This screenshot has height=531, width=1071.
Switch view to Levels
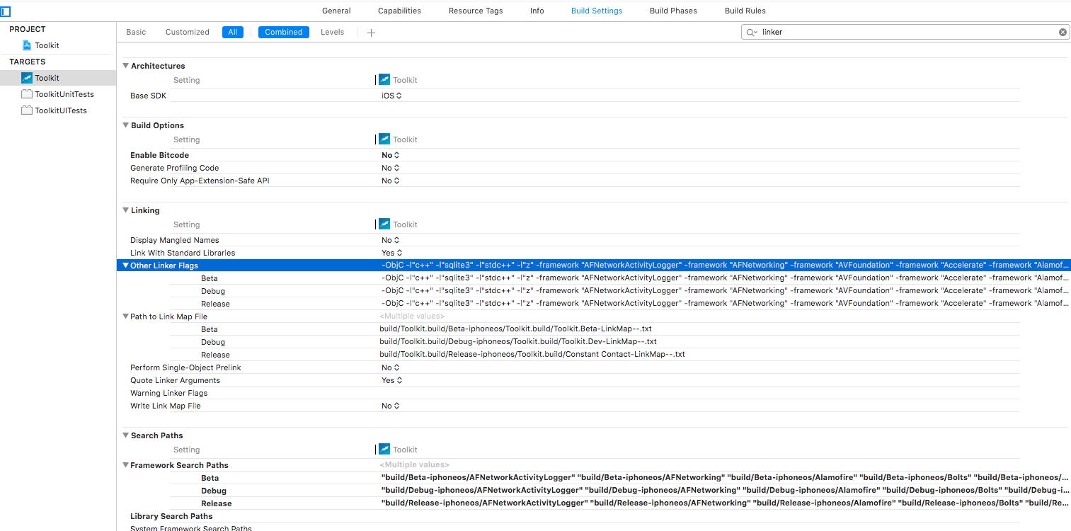pyautogui.click(x=333, y=32)
